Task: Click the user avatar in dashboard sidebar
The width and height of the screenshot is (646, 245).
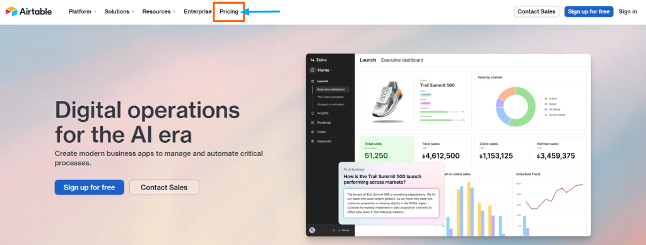Action: click(x=312, y=230)
